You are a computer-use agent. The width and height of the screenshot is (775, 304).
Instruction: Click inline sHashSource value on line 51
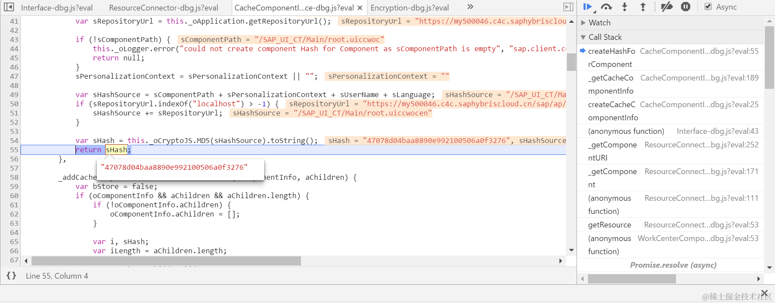coord(332,113)
